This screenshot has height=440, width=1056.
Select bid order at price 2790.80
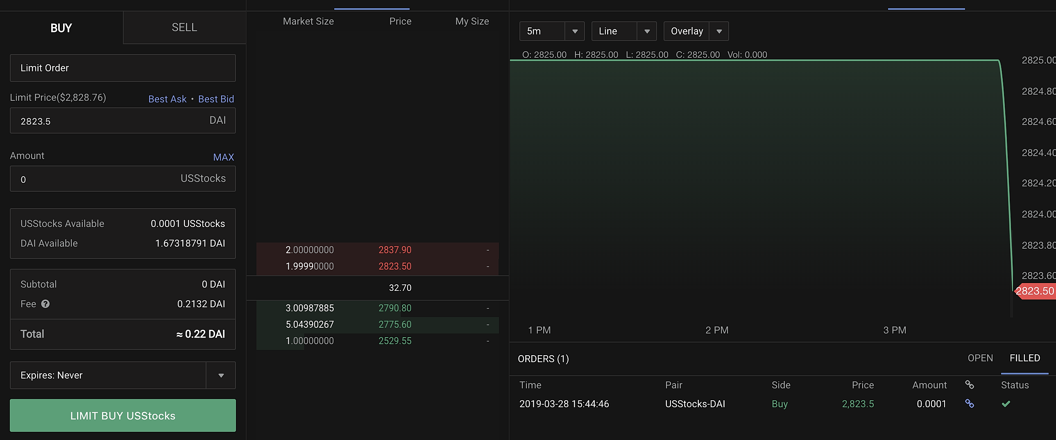[x=378, y=308]
